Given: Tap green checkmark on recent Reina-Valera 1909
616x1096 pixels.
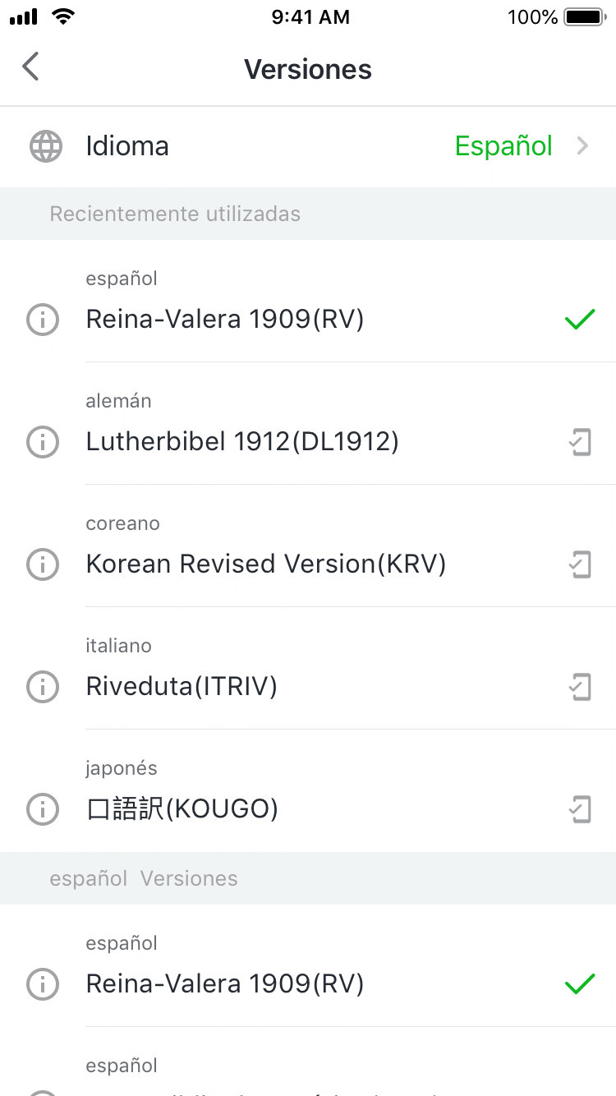Looking at the screenshot, I should [x=580, y=320].
